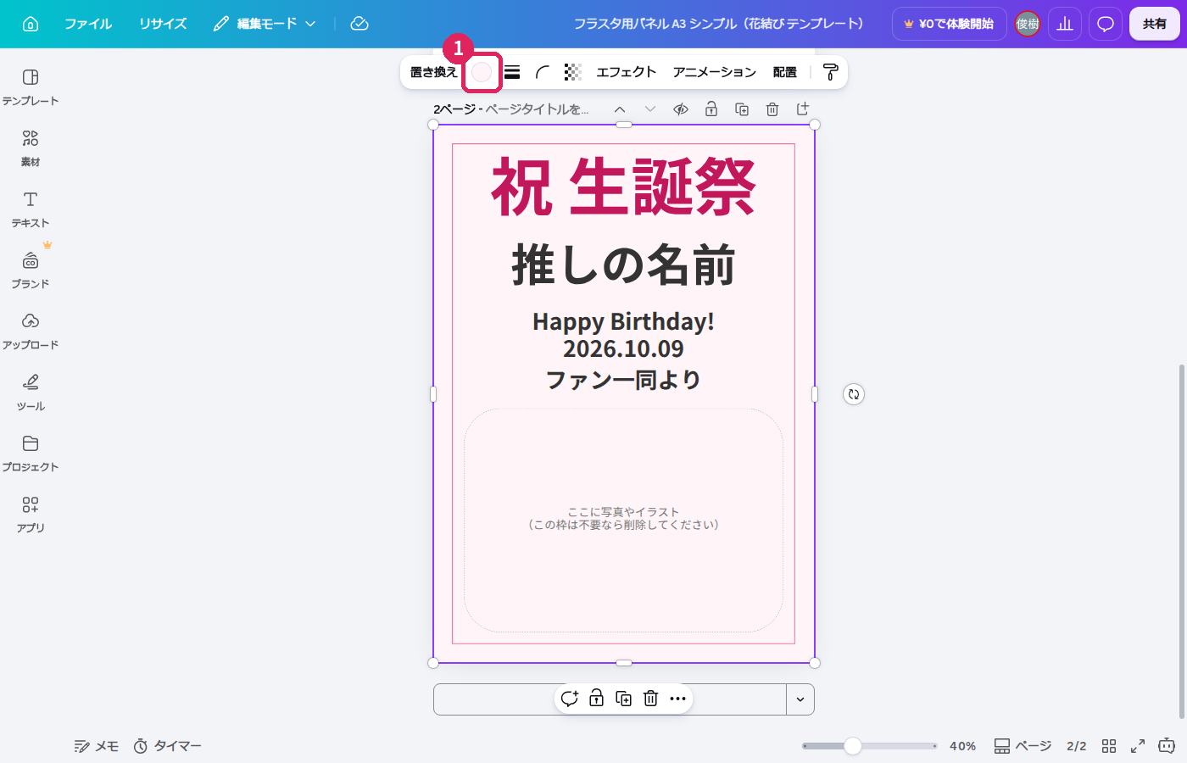Enter fullscreen with expand arrows icon
The image size is (1187, 763).
coord(1138,746)
